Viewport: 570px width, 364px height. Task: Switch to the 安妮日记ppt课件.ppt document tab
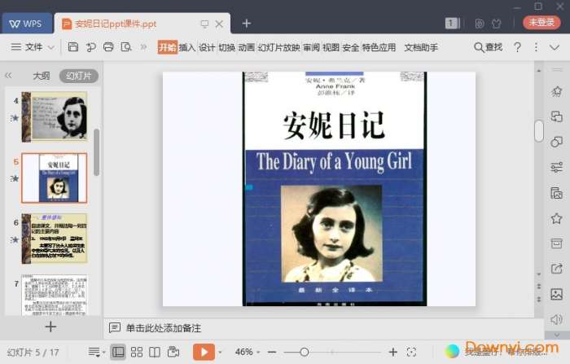[x=116, y=24]
